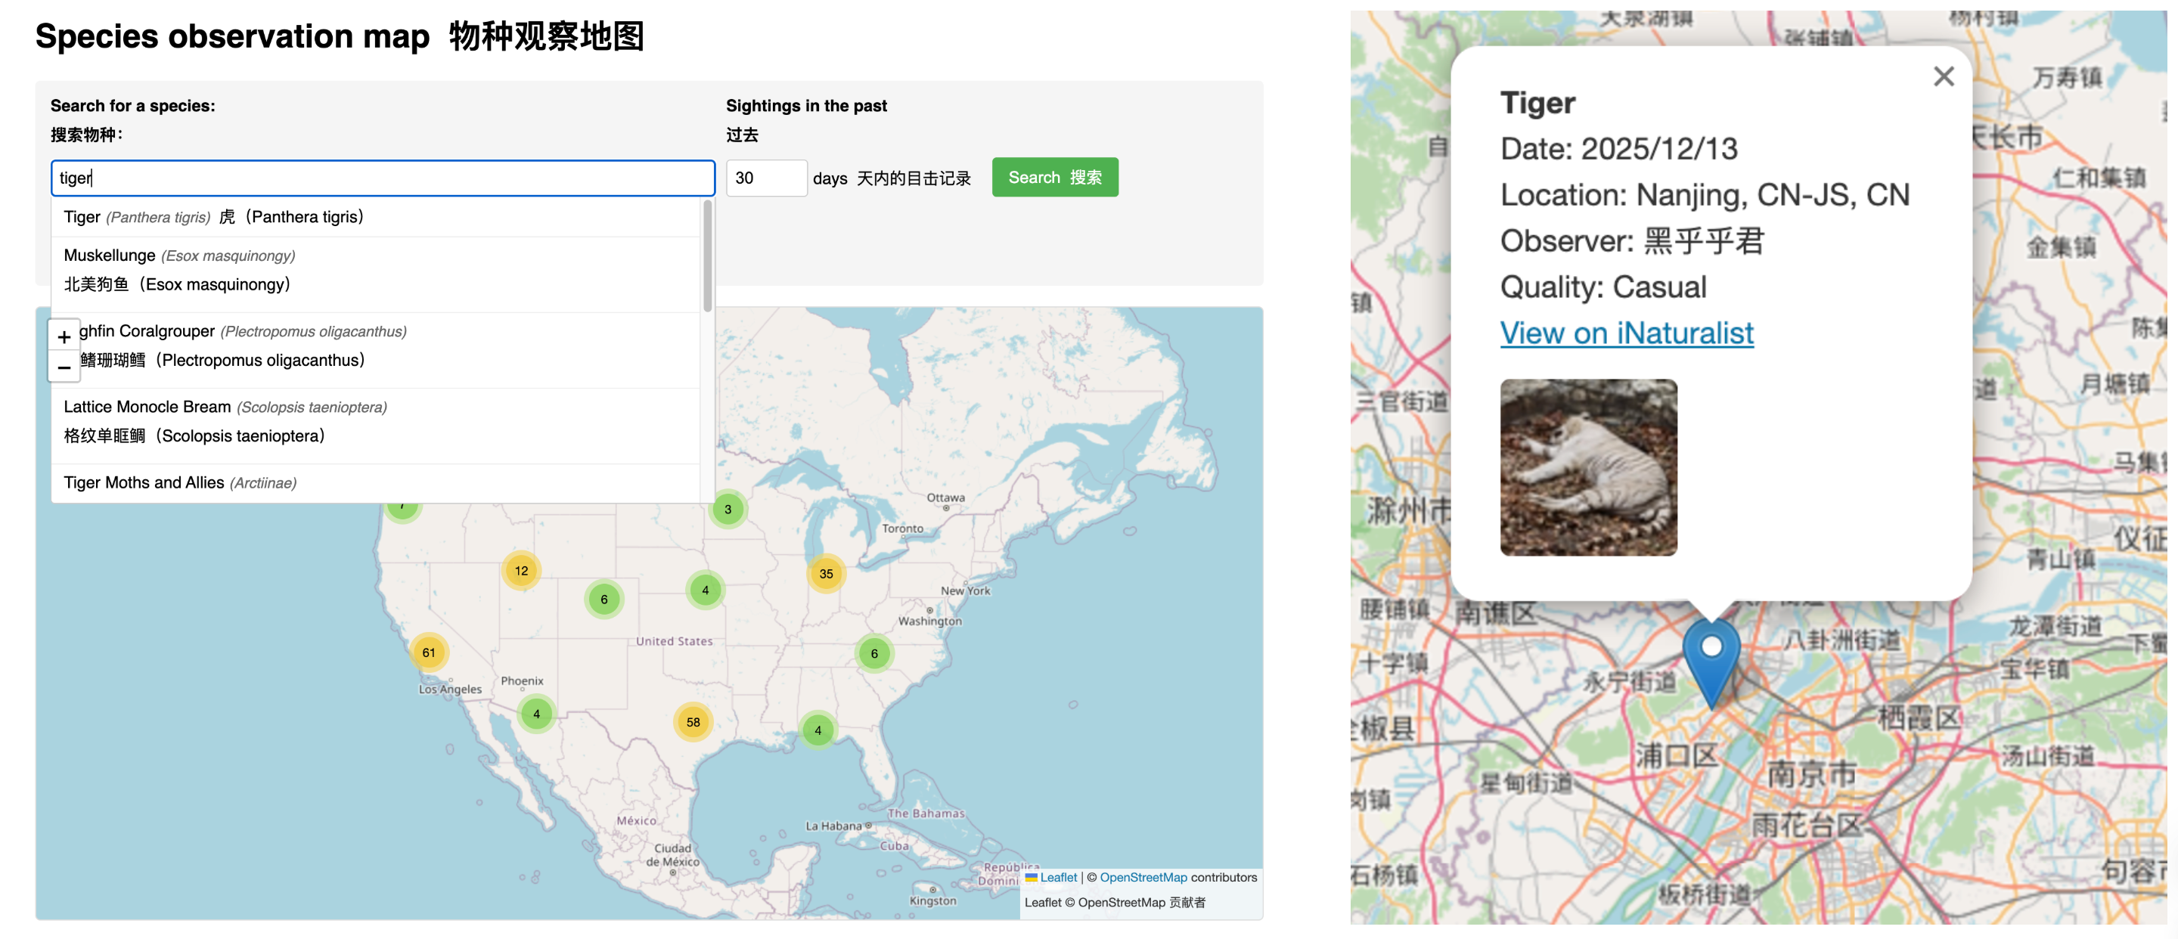Click the suggestions list scrollbar

(x=707, y=256)
